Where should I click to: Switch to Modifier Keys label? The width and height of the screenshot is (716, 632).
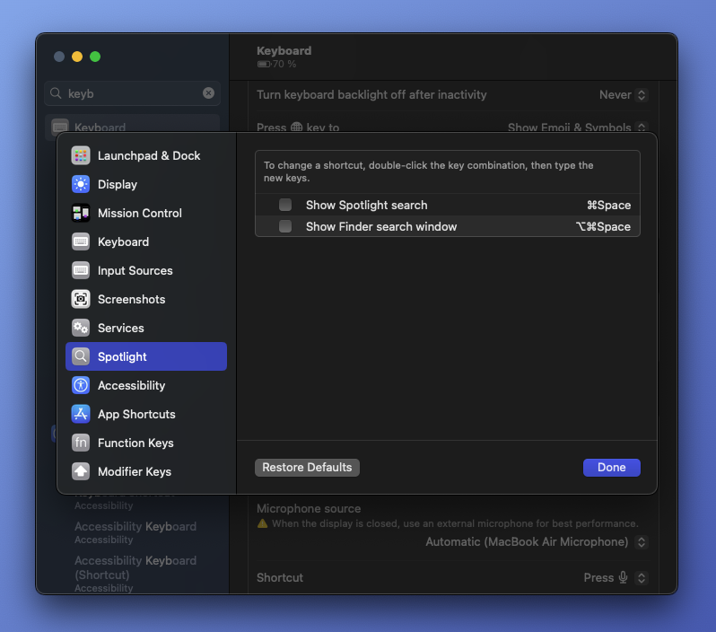point(135,472)
